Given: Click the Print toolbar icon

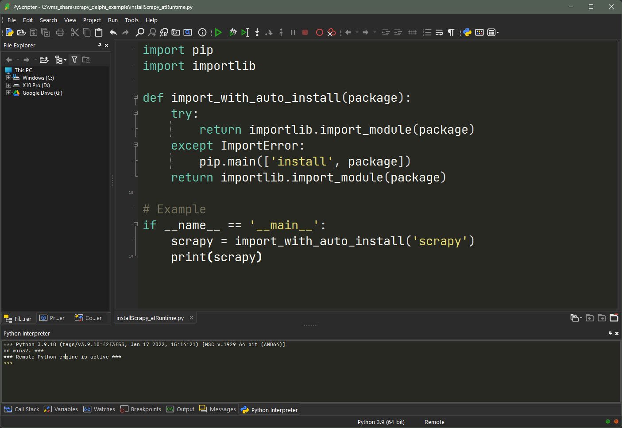Looking at the screenshot, I should pos(60,32).
